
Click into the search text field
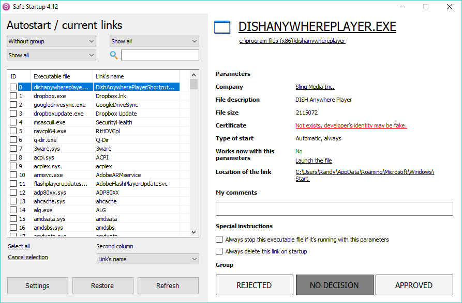point(160,55)
